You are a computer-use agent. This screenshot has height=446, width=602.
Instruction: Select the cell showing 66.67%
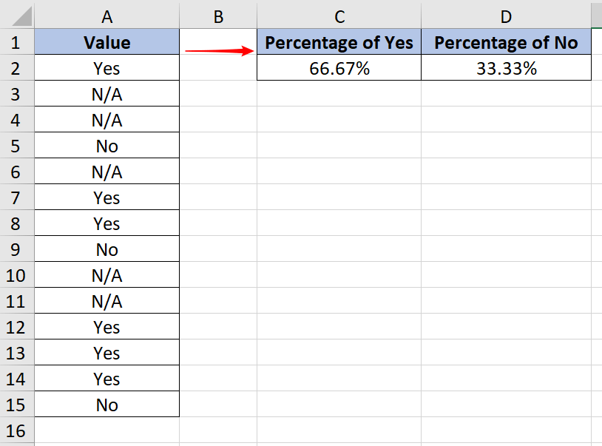[x=339, y=68]
